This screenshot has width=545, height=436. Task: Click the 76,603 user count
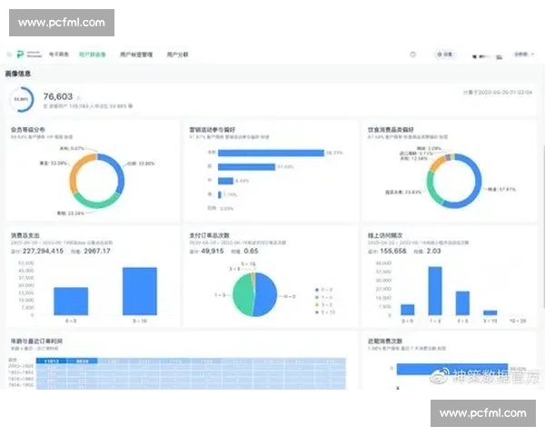[x=58, y=96]
